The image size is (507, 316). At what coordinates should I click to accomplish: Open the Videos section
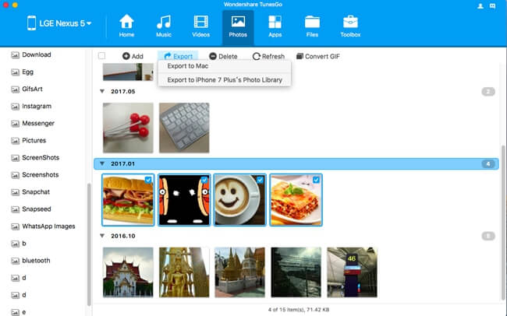coord(200,26)
